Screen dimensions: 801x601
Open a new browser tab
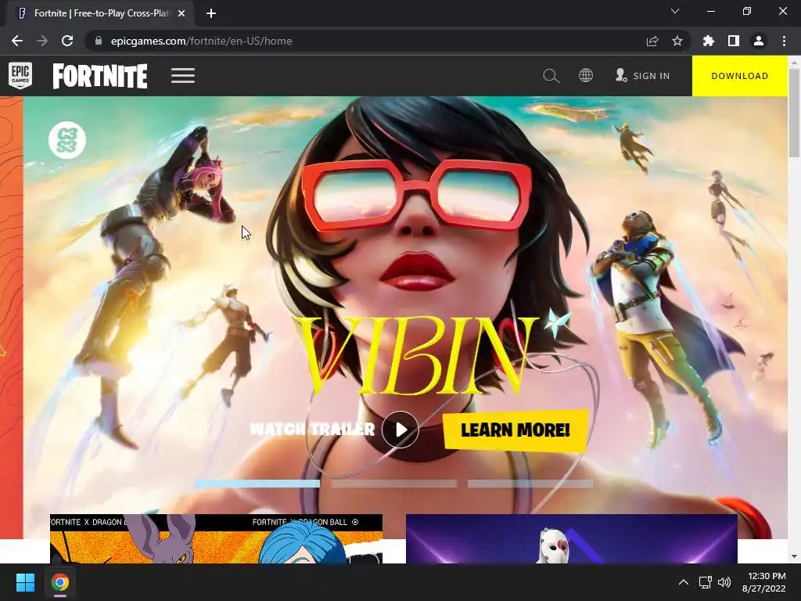pos(211,13)
